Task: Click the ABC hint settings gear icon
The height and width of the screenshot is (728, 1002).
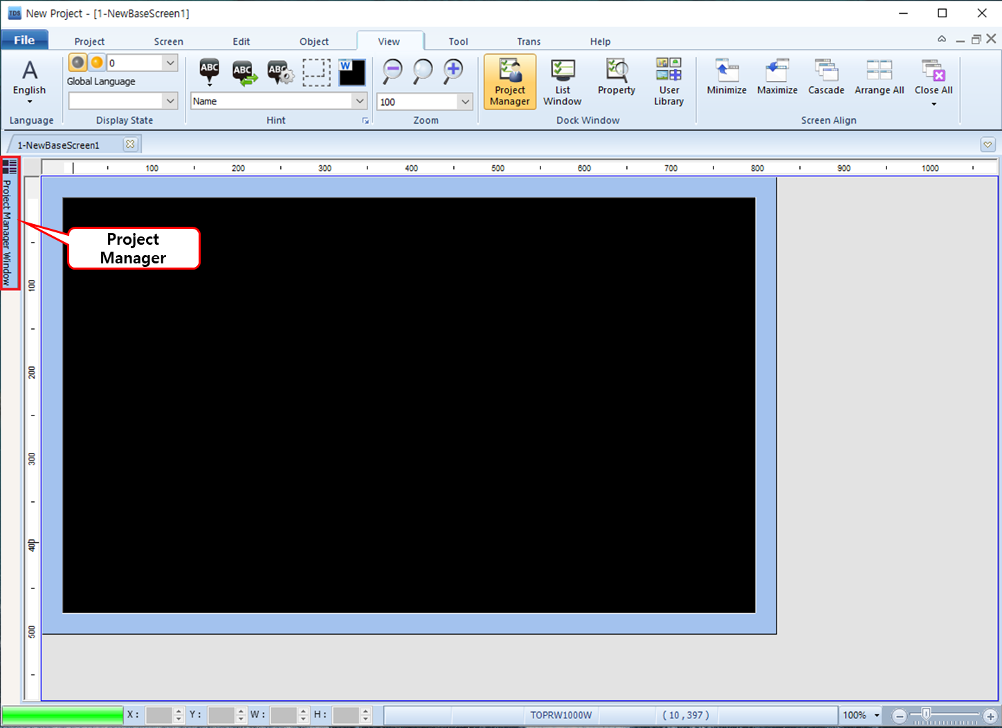Action: (280, 73)
